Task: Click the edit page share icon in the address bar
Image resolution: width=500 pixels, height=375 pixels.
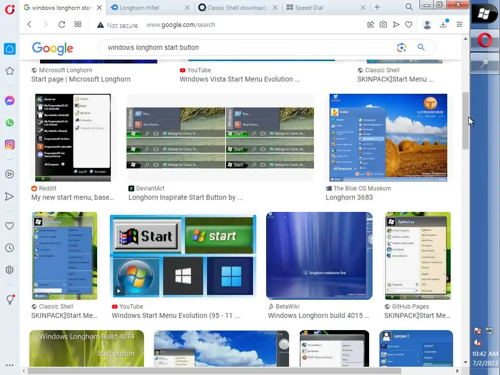Action: point(371,24)
